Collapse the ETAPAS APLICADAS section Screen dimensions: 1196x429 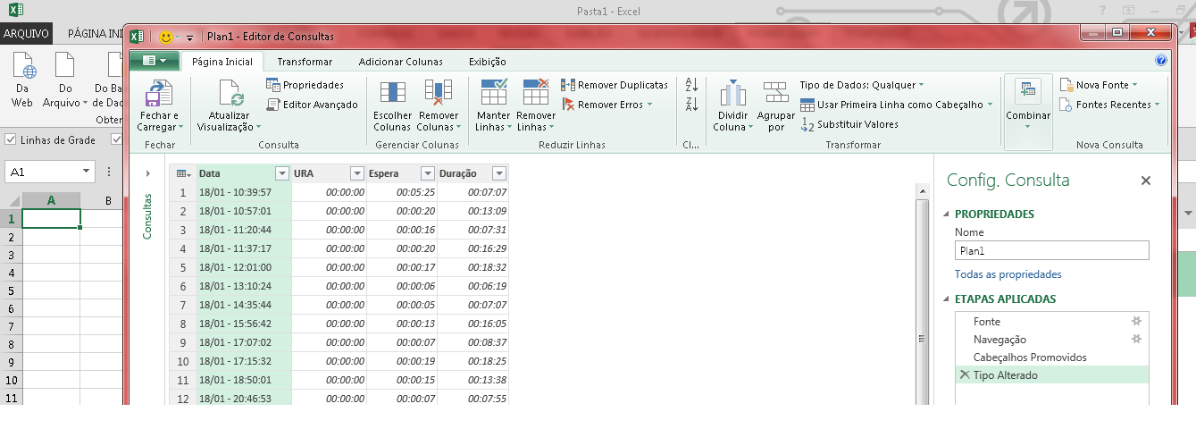click(948, 299)
